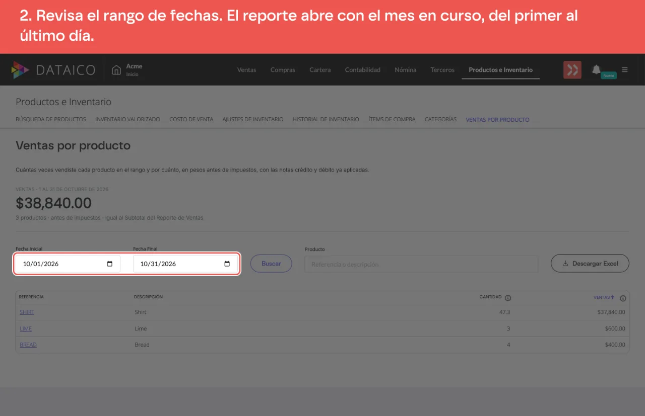Switch to the Categorías tab
The height and width of the screenshot is (416, 645).
[x=440, y=119]
